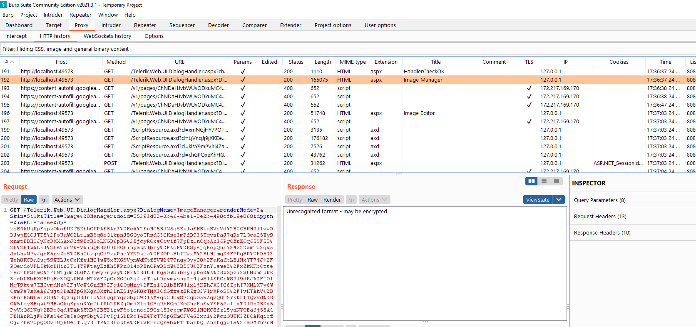696x327 pixels.
Task: Expand Query Parameters (8) in Inspector
Action: click(x=599, y=200)
